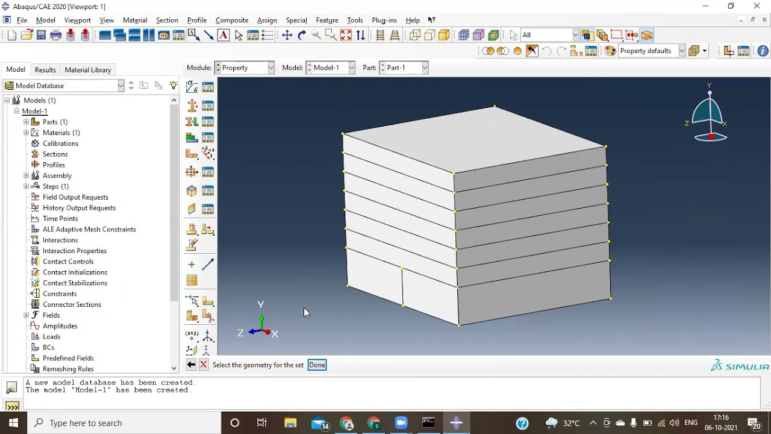Toggle selection-from-viewport arrow next to All filter
The height and width of the screenshot is (434, 771).
(513, 36)
